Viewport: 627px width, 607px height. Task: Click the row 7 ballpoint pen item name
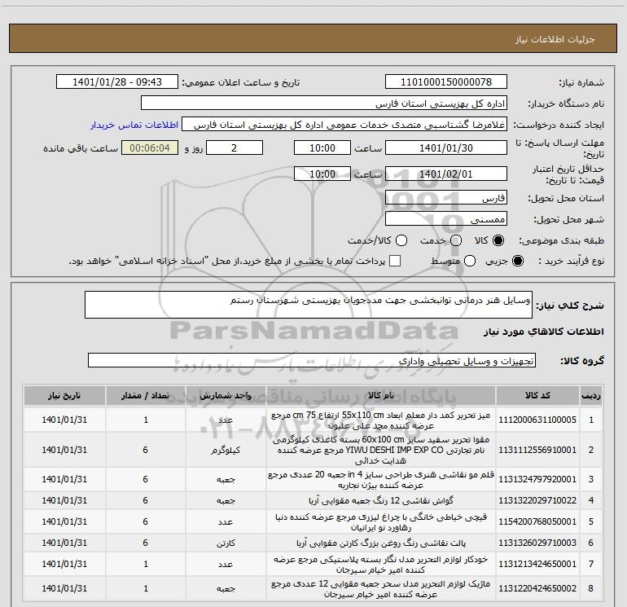pos(381,564)
